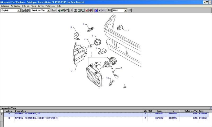The height and width of the screenshot is (127, 212).
Task: Click the undo arrow icon
Action: [x=100, y=10]
